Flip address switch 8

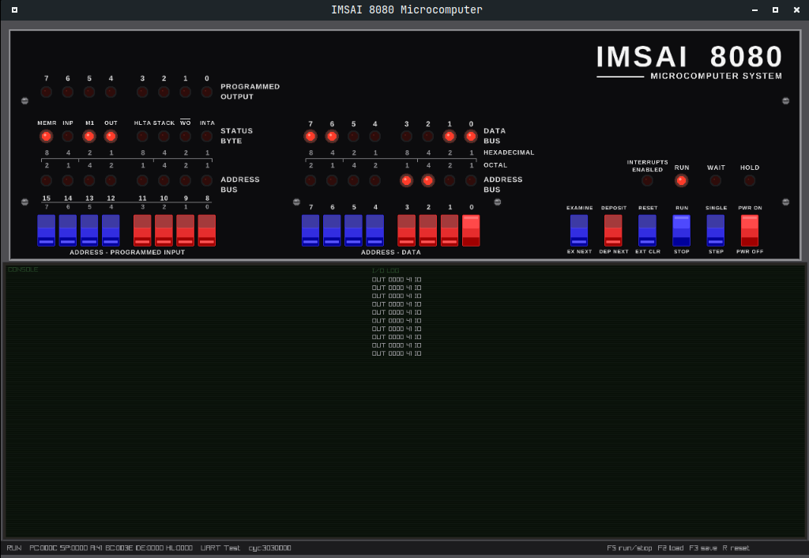[x=207, y=231]
